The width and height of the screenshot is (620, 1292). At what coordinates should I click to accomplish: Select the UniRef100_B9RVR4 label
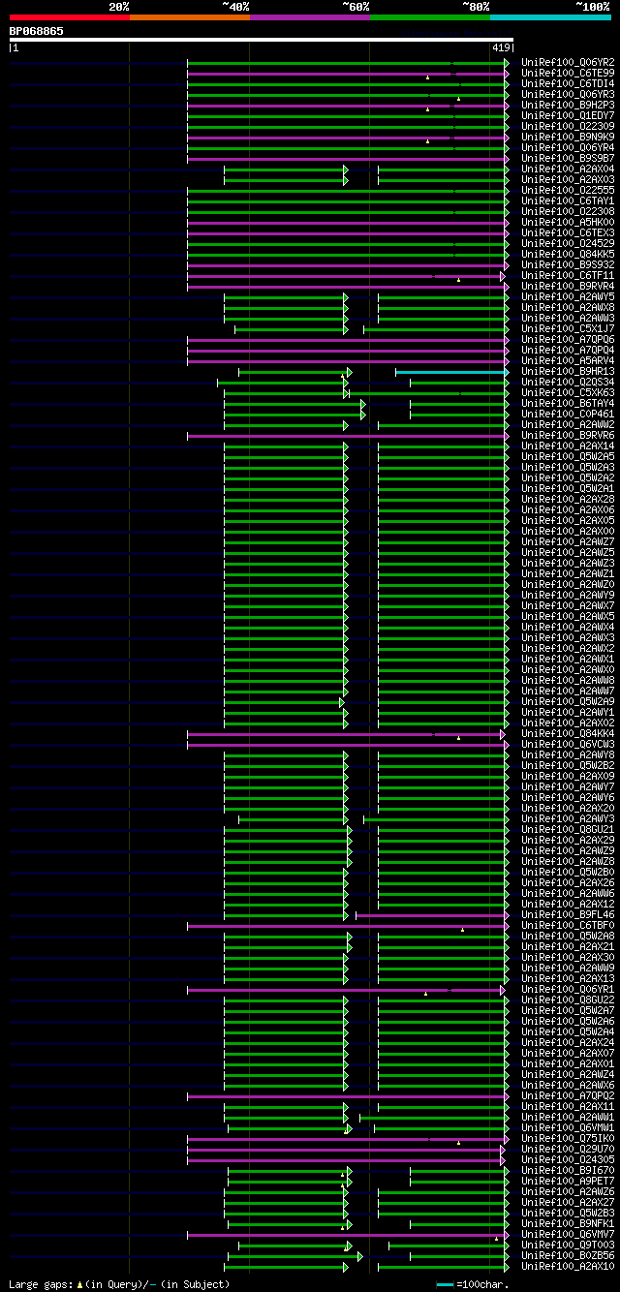[568, 287]
